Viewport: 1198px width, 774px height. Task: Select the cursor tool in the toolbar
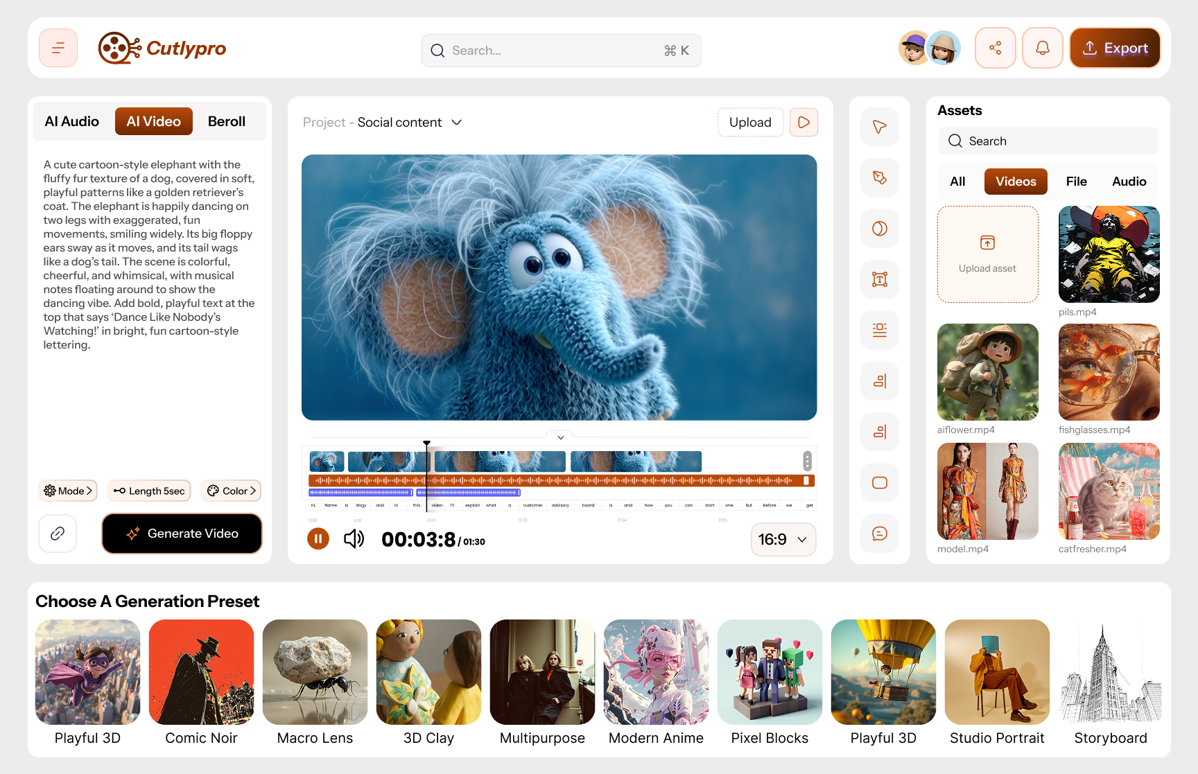point(879,126)
